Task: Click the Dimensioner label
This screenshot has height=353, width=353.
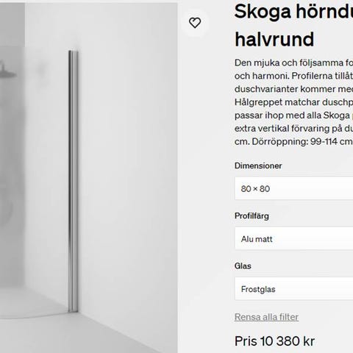Action: [258, 165]
